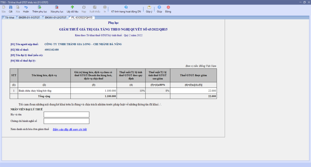Click the Tên hàng hóa, dịch vụ column header
Image resolution: width=311 pixels, height=167 pixels.
pos(44,75)
